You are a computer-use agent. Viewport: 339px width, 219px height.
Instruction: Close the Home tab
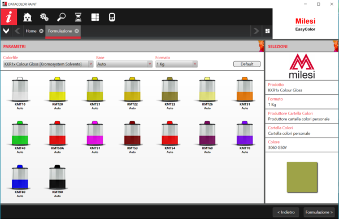[41, 31]
